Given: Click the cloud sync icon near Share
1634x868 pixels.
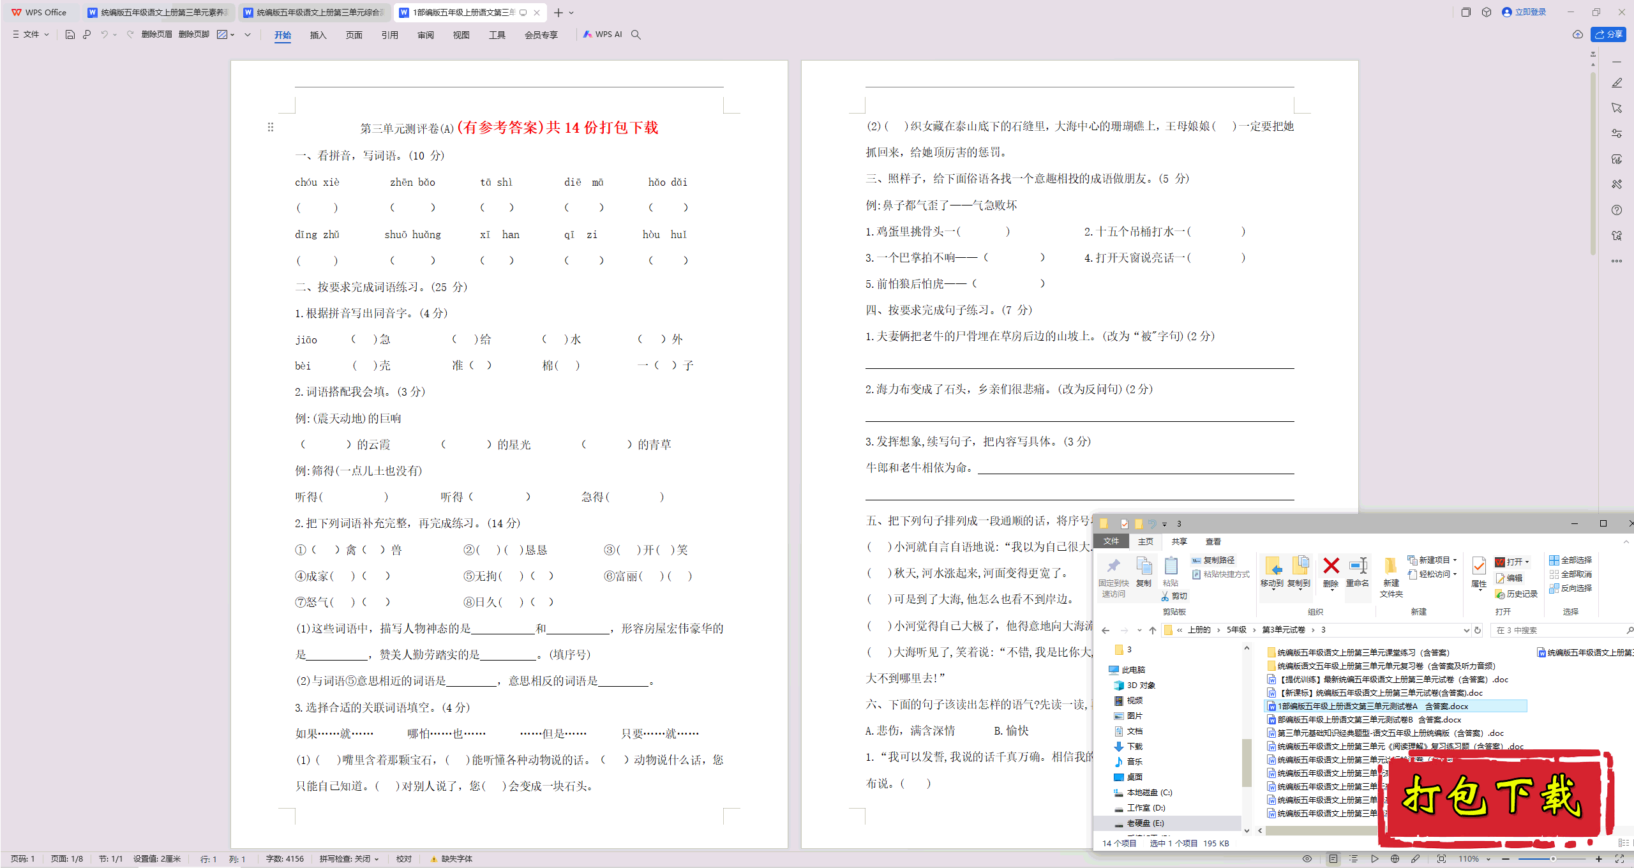Looking at the screenshot, I should [1577, 34].
